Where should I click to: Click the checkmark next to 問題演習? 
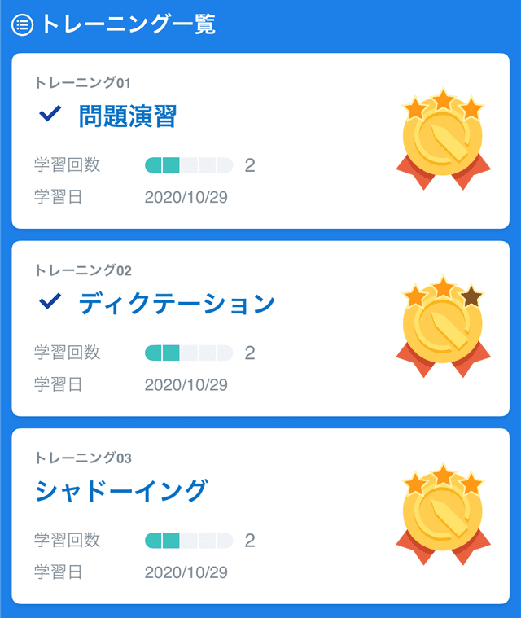pos(50,113)
